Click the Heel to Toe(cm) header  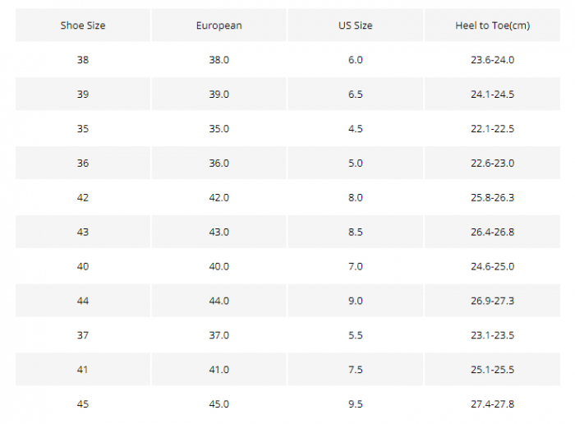pos(492,25)
